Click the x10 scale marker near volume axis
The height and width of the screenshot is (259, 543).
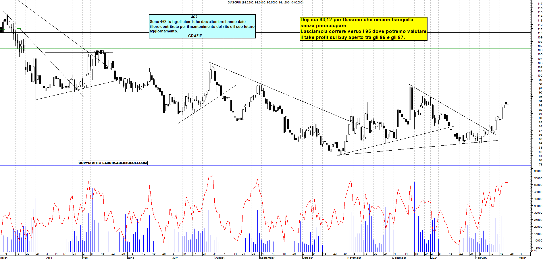[x=534, y=250]
